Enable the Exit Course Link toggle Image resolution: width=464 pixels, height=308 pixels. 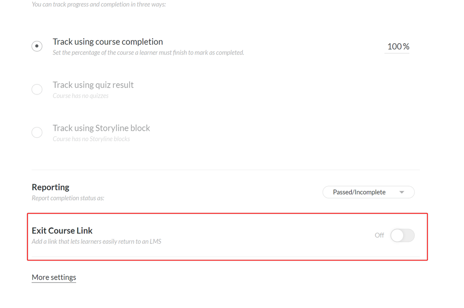pos(402,235)
